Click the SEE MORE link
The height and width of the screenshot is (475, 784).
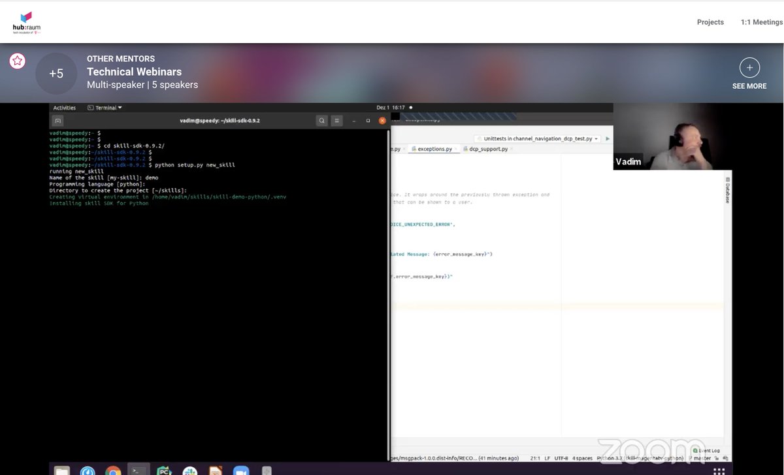click(x=749, y=86)
